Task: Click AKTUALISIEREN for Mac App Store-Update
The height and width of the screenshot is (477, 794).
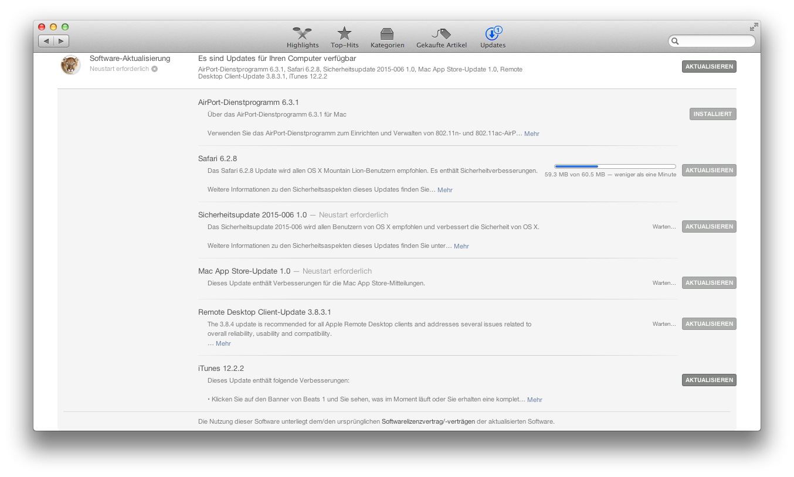Action: (709, 283)
